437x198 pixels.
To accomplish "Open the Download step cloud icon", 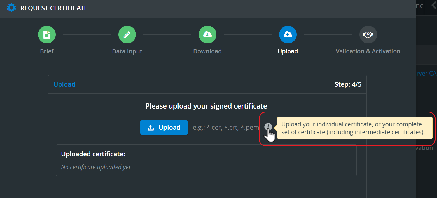I will [x=207, y=35].
